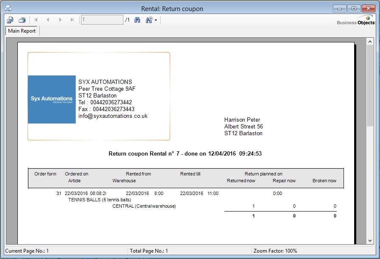This screenshot has width=380, height=259.
Task: Click the Business Objects logo
Action: click(356, 20)
